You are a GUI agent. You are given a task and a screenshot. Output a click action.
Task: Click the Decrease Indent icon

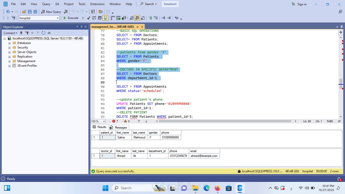pyautogui.click(x=163, y=18)
